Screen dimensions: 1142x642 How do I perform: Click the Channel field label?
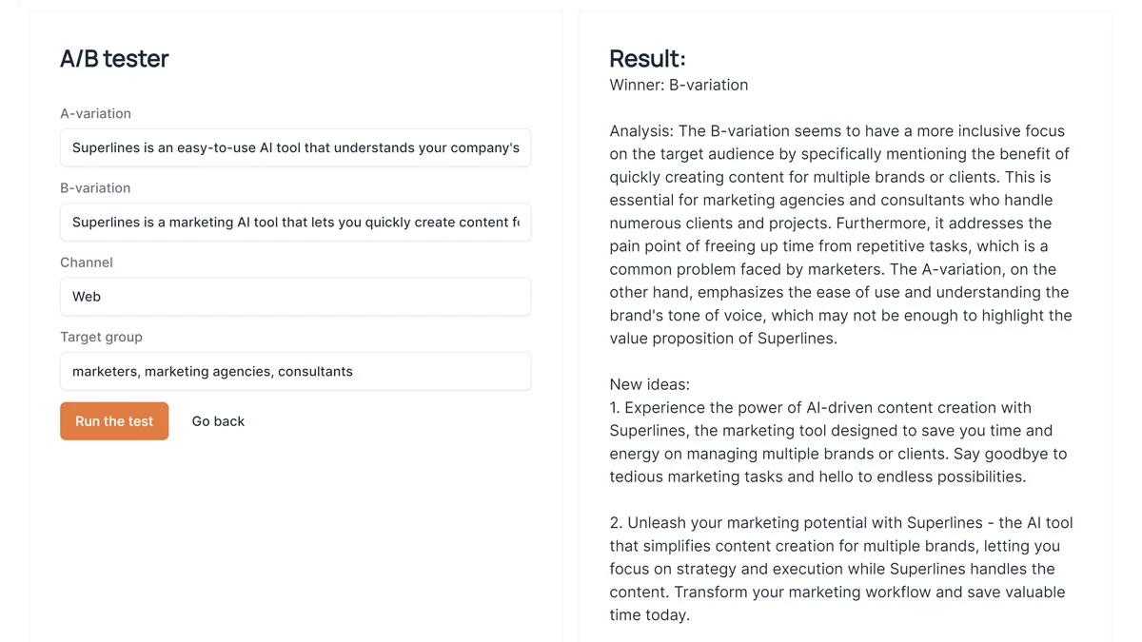87,263
